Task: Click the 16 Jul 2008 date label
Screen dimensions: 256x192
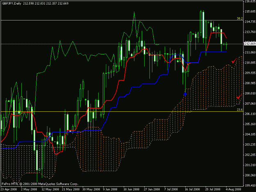Action: (x=193, y=190)
